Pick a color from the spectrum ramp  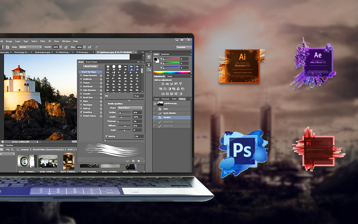click(172, 72)
